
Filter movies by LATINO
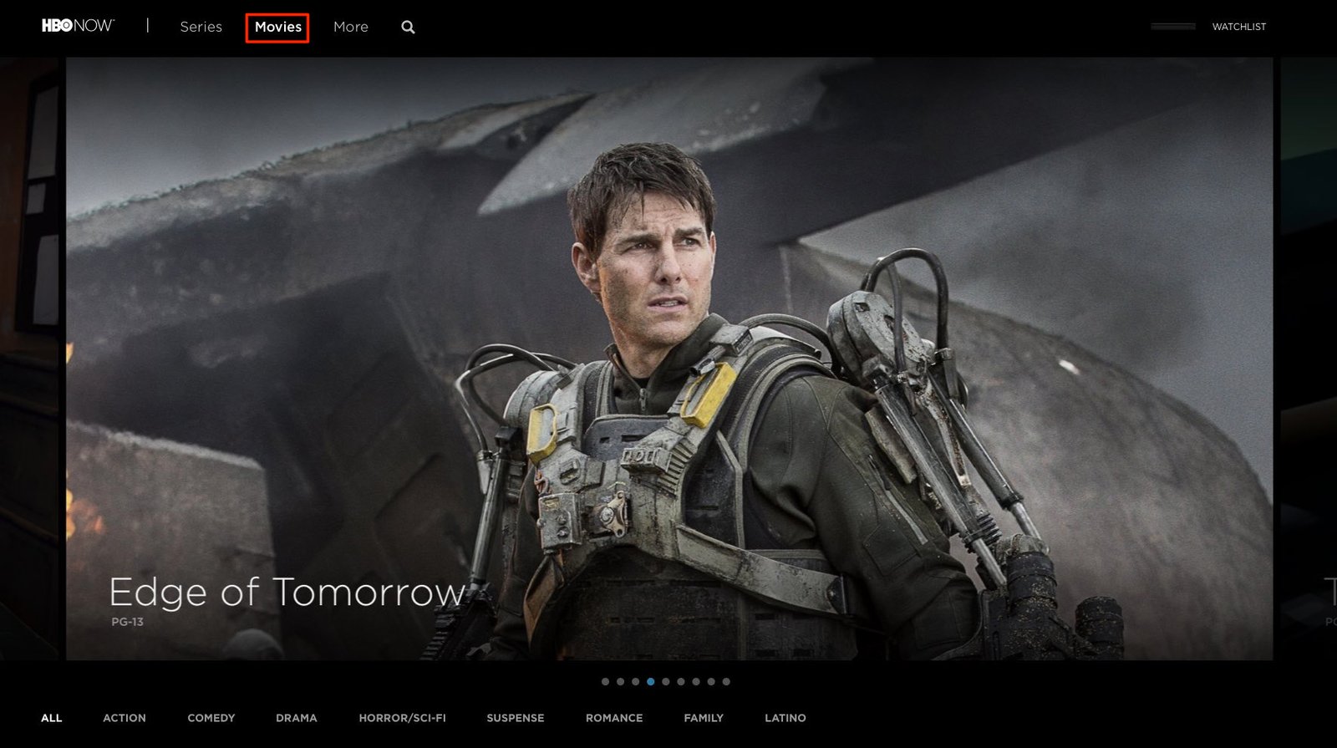785,718
